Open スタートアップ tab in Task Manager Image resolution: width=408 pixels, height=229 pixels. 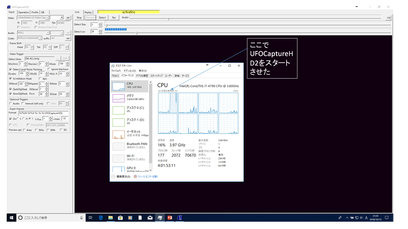pyautogui.click(x=156, y=76)
